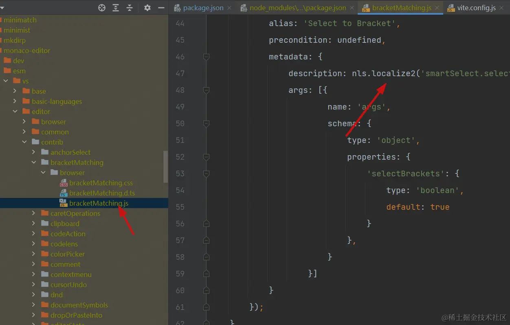This screenshot has height=325, width=510.
Task: Fold the schema block at line 50
Action: click(x=206, y=123)
